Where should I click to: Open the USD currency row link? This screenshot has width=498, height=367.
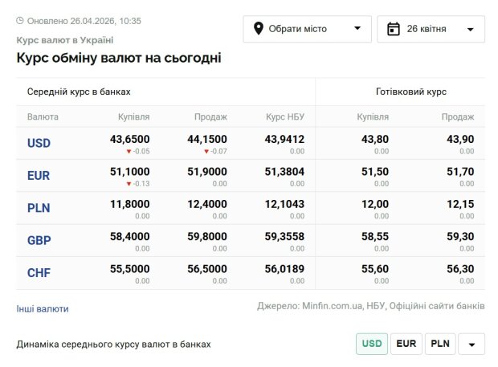coord(39,144)
